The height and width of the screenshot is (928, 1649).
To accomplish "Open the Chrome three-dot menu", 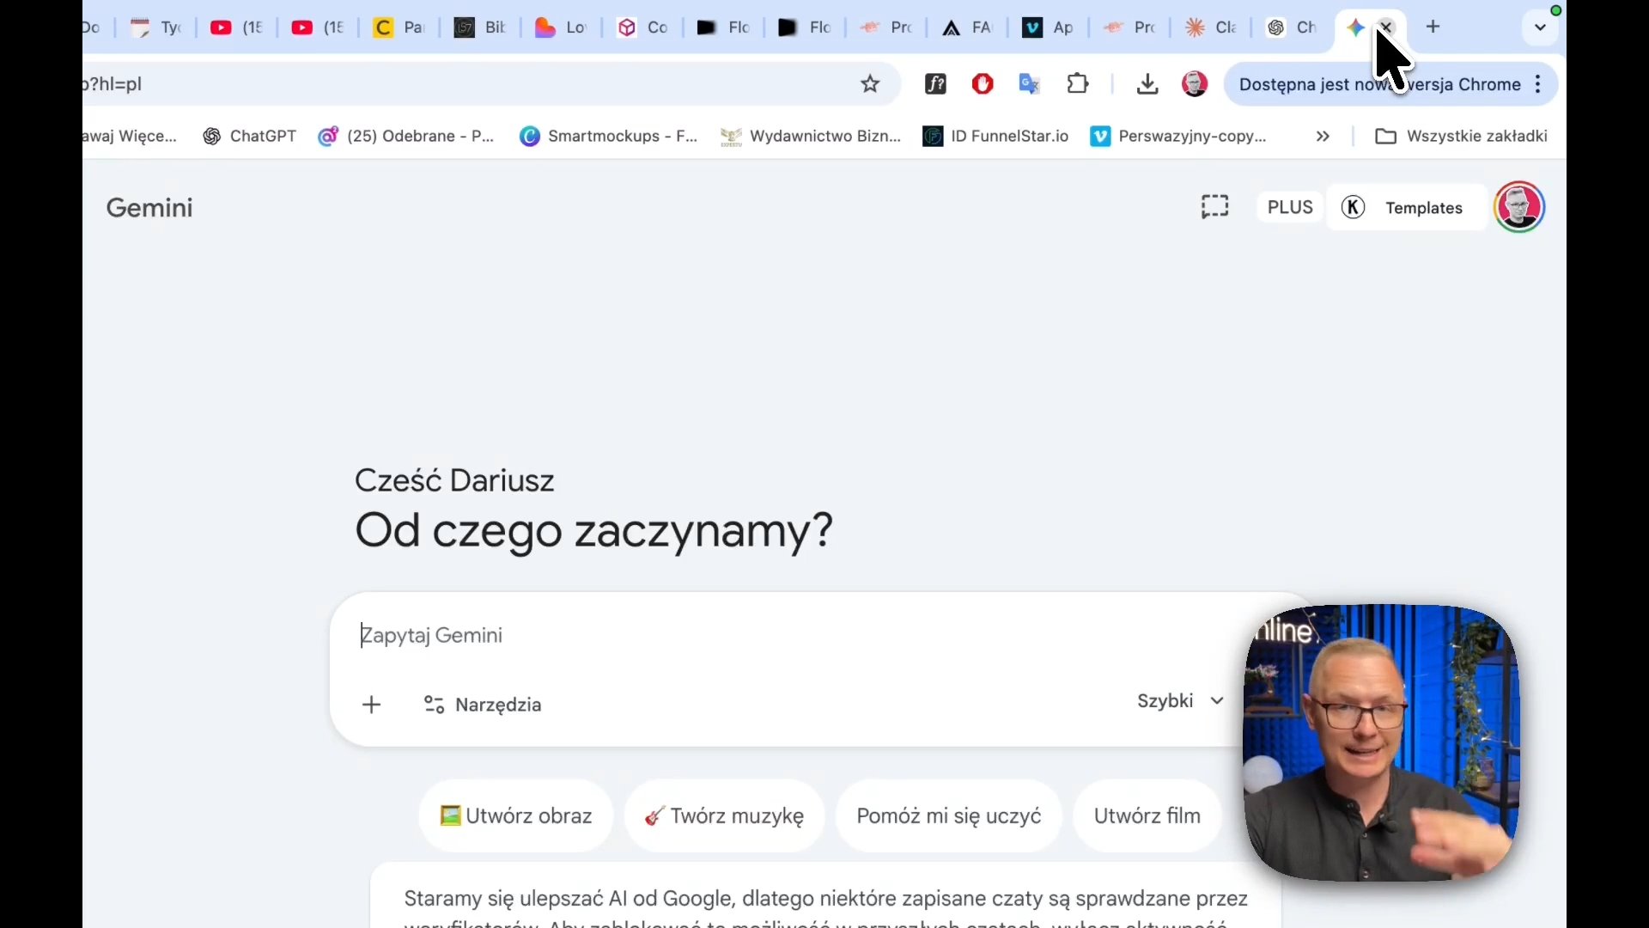I will point(1538,84).
